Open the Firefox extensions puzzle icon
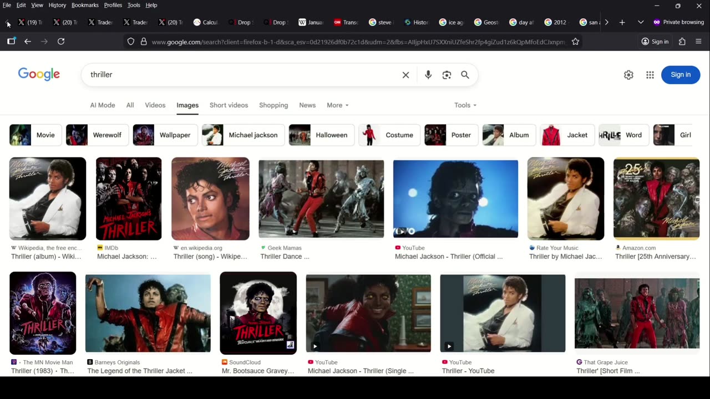 (x=682, y=42)
